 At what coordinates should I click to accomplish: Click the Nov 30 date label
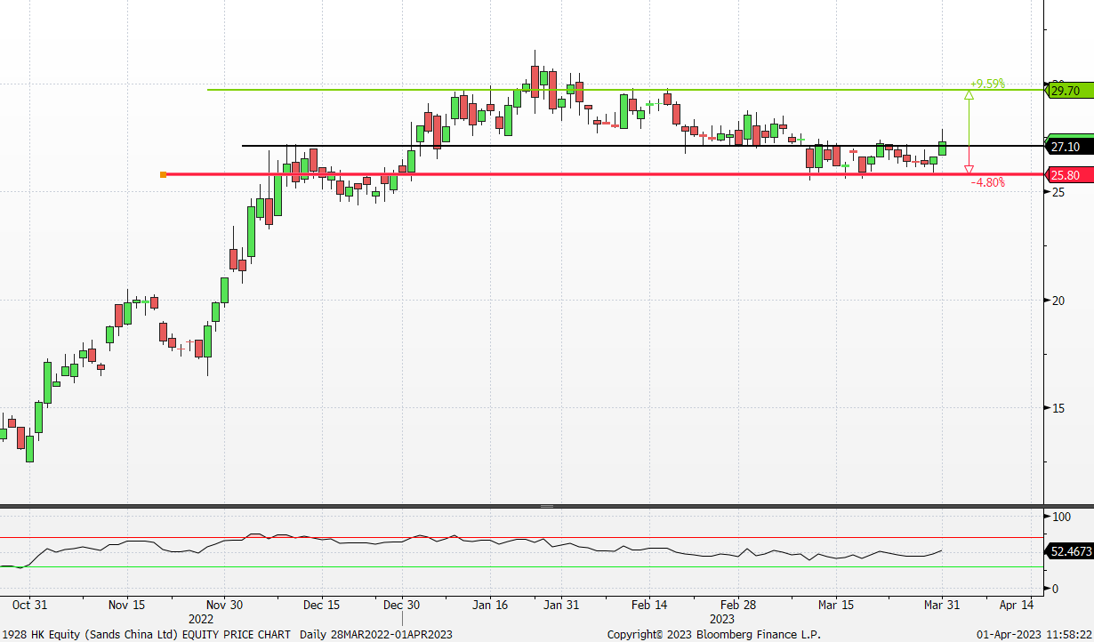coord(223,605)
